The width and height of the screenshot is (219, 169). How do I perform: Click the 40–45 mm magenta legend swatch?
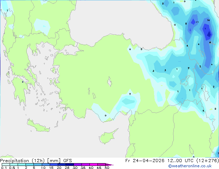(x=94, y=165)
